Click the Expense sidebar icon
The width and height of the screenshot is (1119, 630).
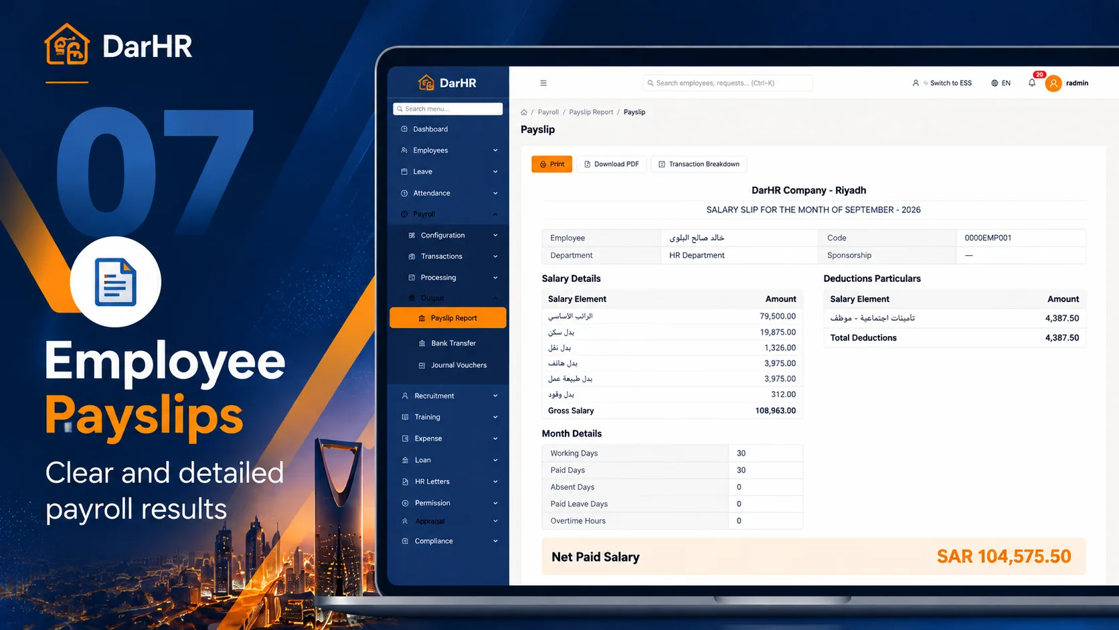pyautogui.click(x=405, y=439)
